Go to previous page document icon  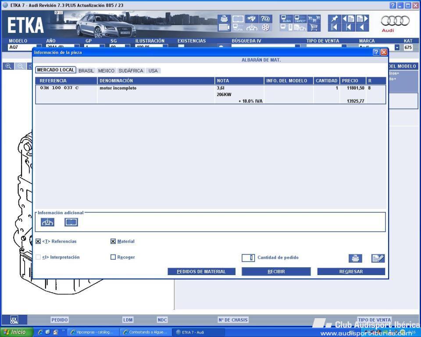click(x=348, y=19)
